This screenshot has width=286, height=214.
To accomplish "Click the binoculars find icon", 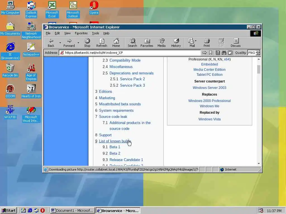I will pos(224,53).
